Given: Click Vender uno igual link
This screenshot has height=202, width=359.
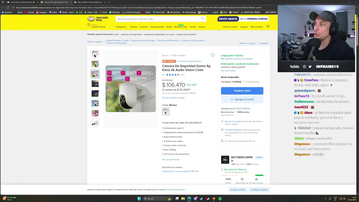Looking at the screenshot, I should point(247,43).
